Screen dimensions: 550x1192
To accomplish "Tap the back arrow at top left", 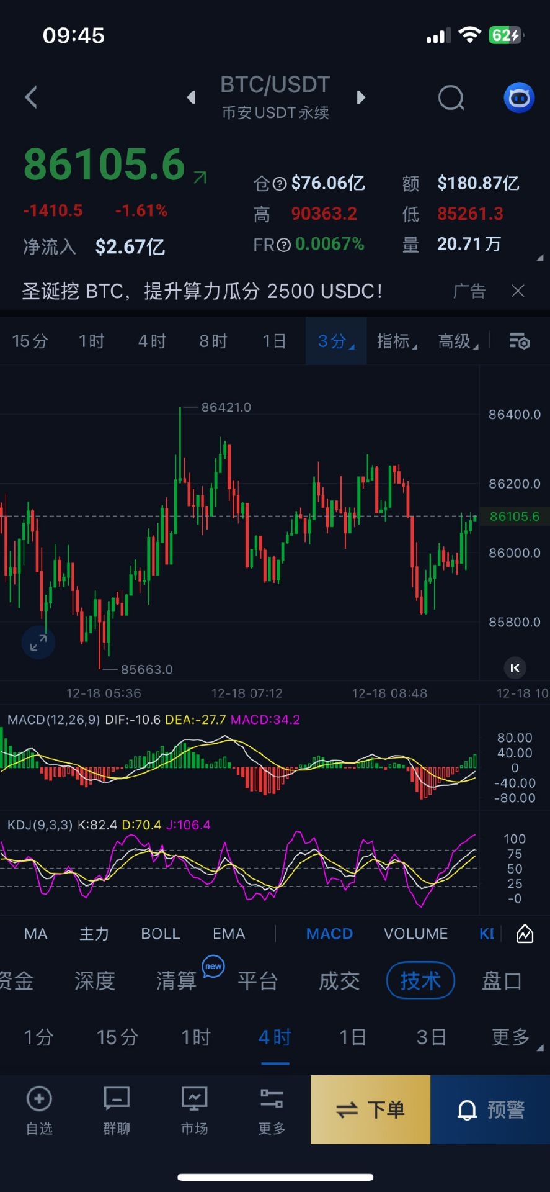I will tap(31, 97).
